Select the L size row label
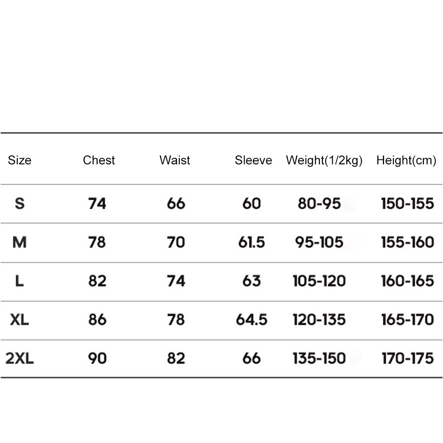Screen dimensions: 443x443 [19, 281]
